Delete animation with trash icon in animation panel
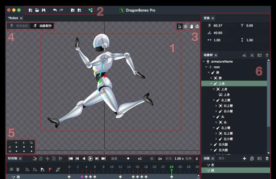The height and width of the screenshot is (179, 276). (267, 158)
